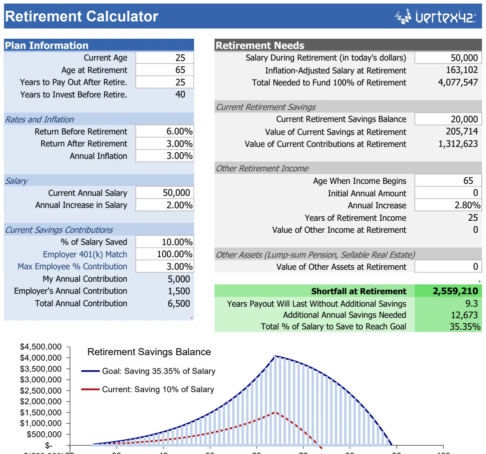Image resolution: width=486 pixels, height=454 pixels.
Task: Select the Current Annual Salary input cell
Action: (x=165, y=193)
